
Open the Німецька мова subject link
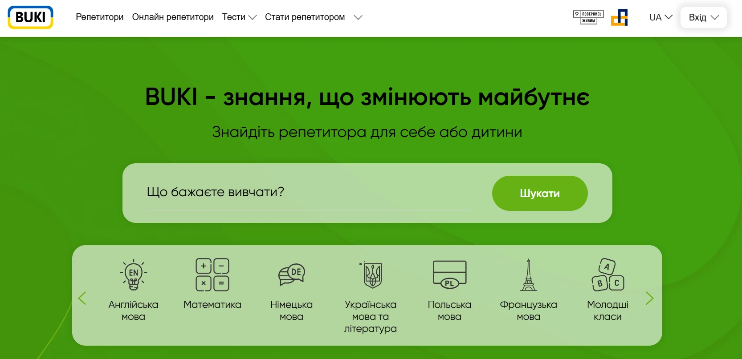(292, 311)
